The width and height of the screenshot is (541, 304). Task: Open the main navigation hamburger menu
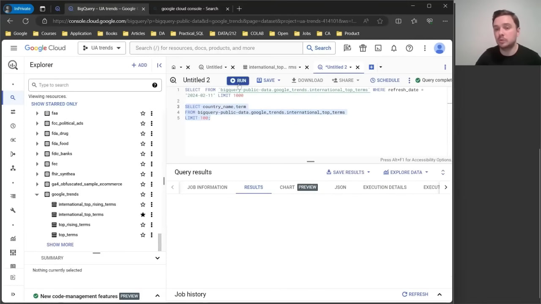tap(14, 48)
